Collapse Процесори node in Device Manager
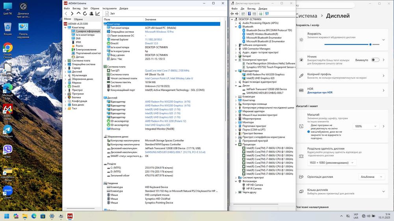The width and height of the screenshot is (394, 221). click(236, 144)
